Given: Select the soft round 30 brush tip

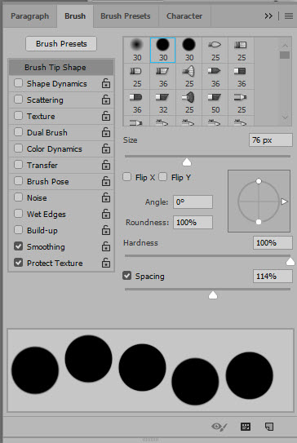Looking at the screenshot, I should (x=137, y=50).
